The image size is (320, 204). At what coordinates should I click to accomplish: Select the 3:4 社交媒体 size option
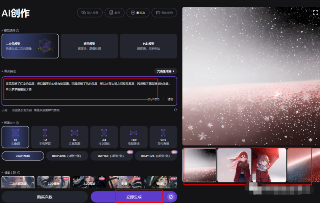click(x=104, y=137)
